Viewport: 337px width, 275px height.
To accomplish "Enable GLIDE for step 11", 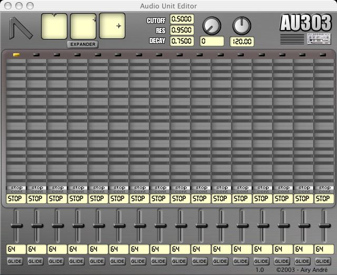I will point(220,261).
